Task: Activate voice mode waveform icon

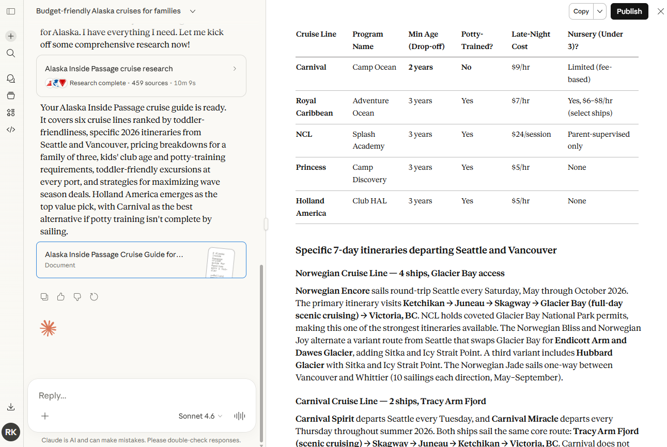Action: [240, 416]
